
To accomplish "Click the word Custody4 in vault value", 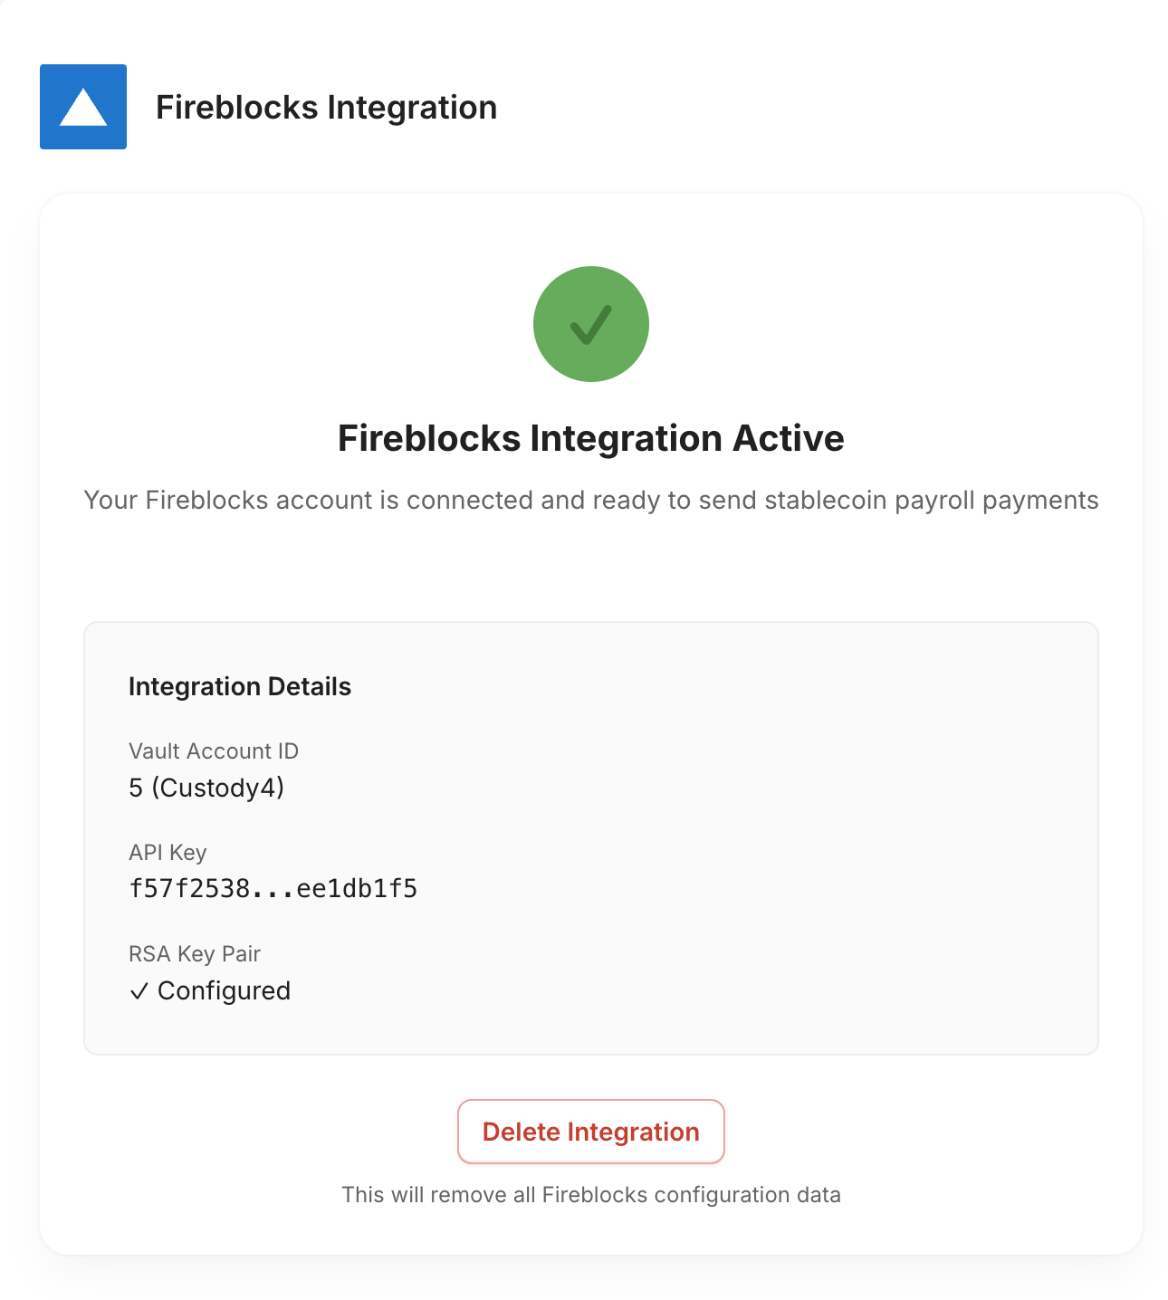I will (x=217, y=788).
